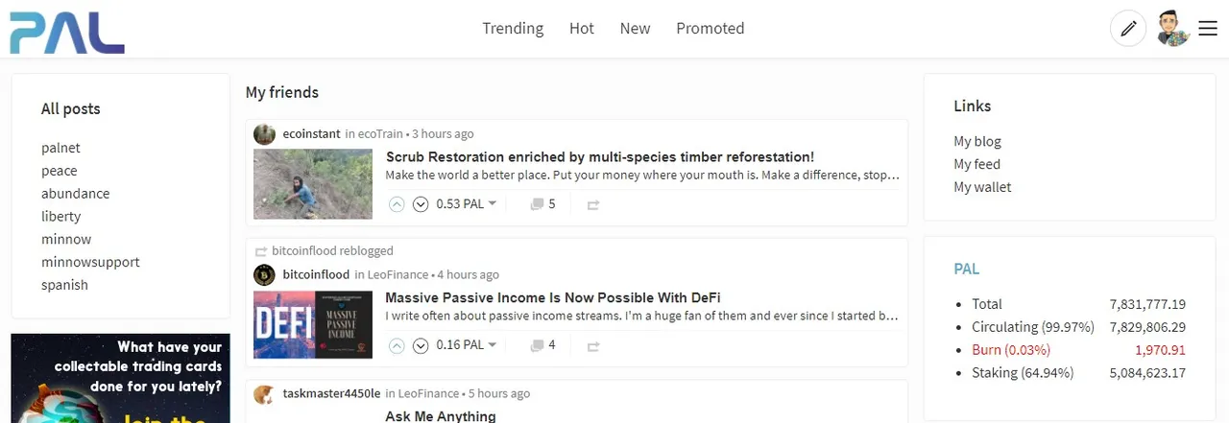Select the spanish tag
The width and height of the screenshot is (1229, 423).
click(x=64, y=285)
